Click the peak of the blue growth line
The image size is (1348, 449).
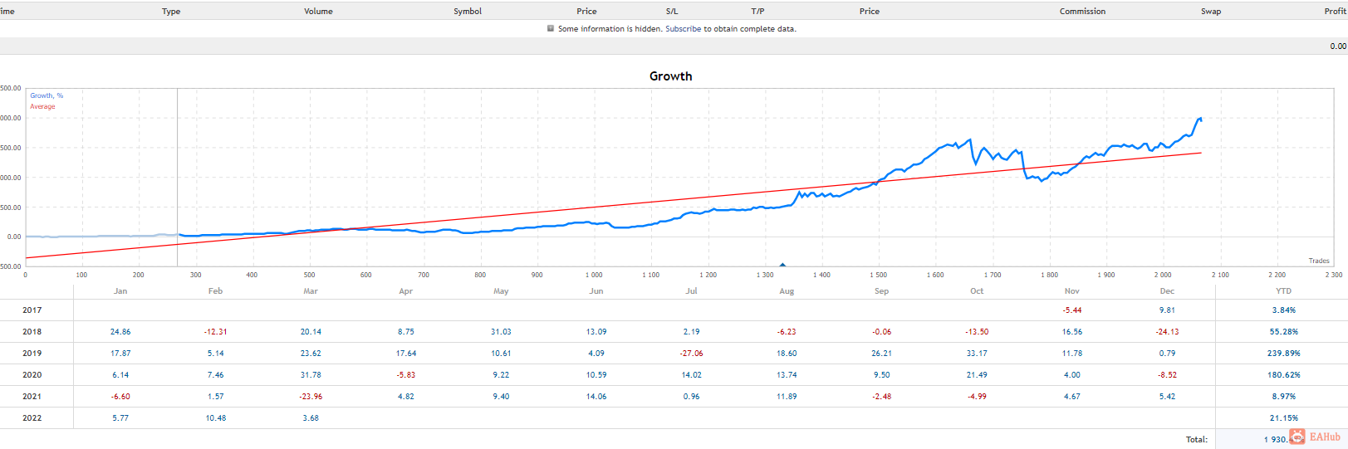(x=1199, y=119)
